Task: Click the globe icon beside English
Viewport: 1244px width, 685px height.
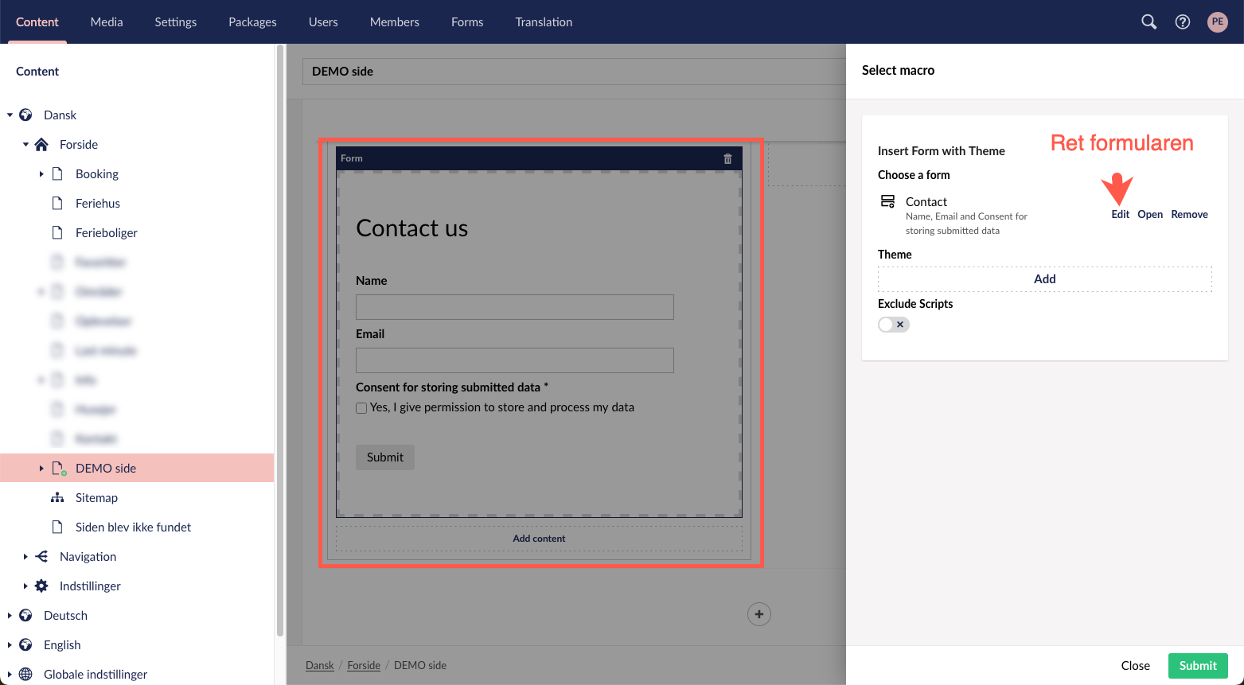Action: (25, 644)
